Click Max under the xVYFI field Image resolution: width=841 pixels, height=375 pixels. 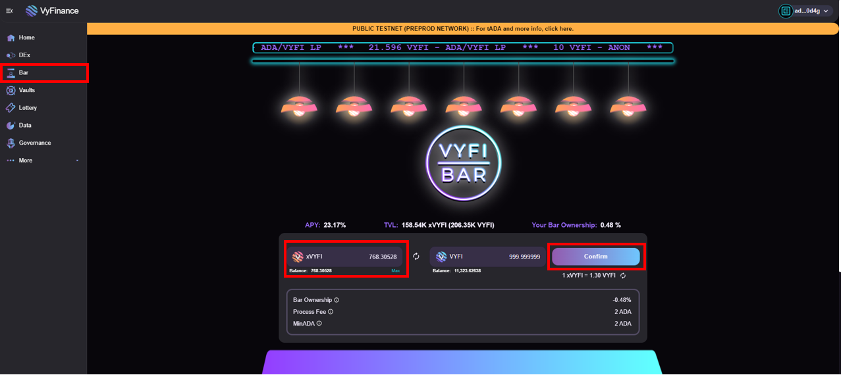tap(395, 271)
